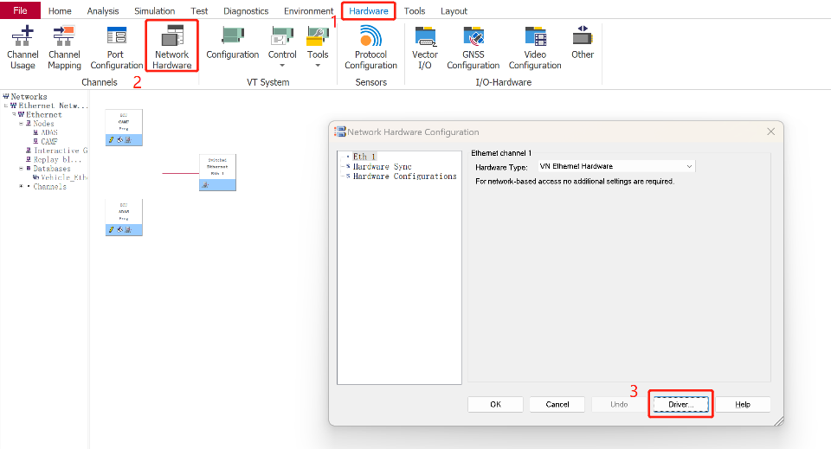Switch to the Layout ribbon tab
Screen dimensions: 831x449
click(454, 11)
